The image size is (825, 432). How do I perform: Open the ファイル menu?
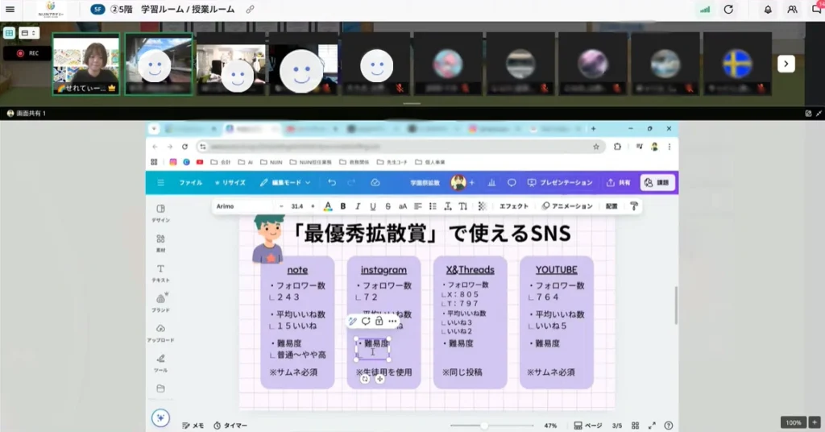(190, 183)
